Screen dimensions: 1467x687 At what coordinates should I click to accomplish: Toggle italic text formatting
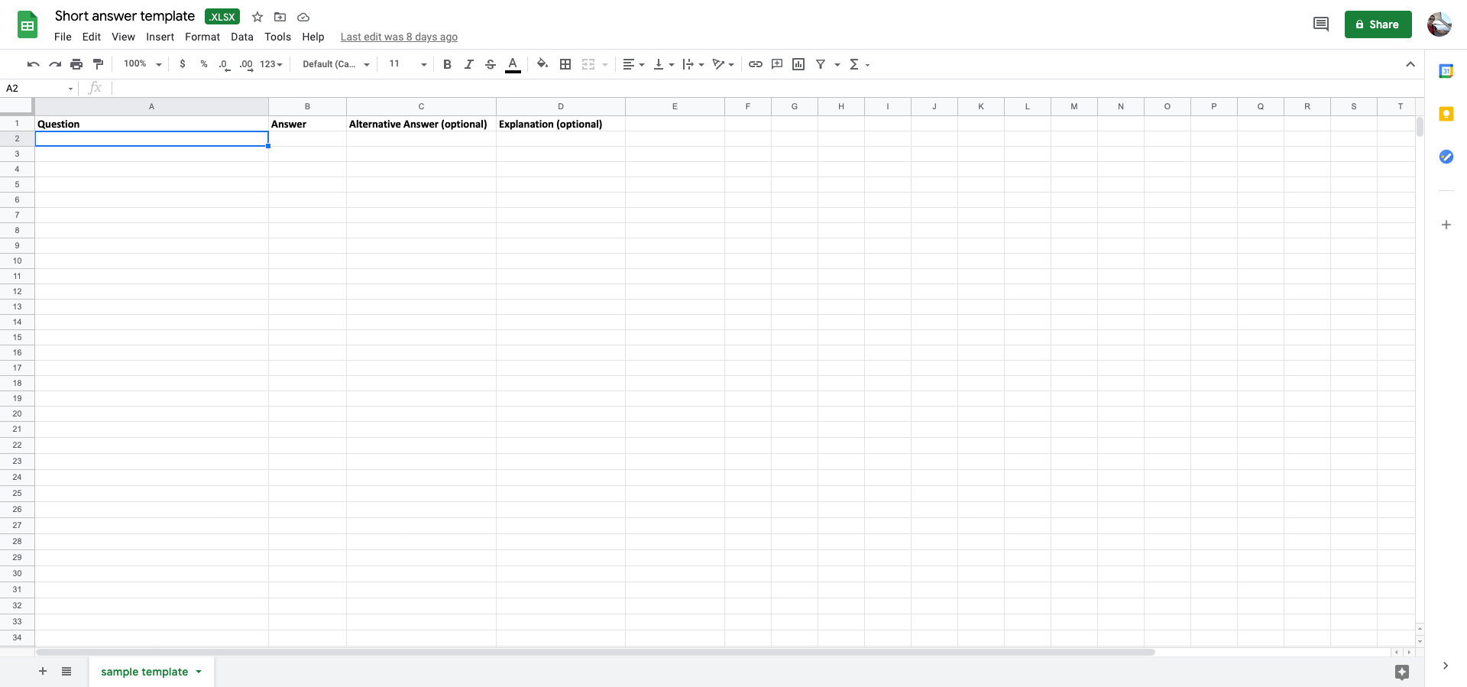tap(468, 64)
